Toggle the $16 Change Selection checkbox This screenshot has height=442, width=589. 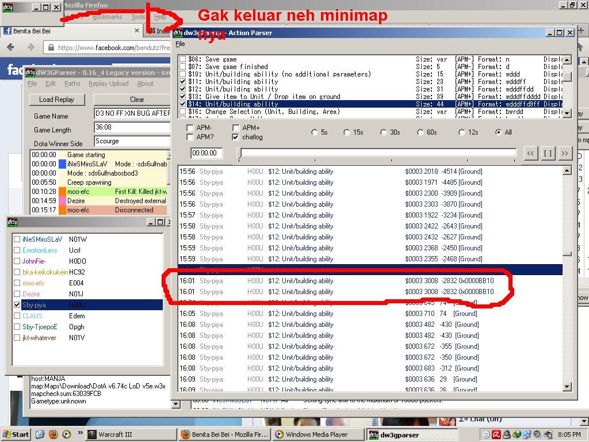pos(182,112)
